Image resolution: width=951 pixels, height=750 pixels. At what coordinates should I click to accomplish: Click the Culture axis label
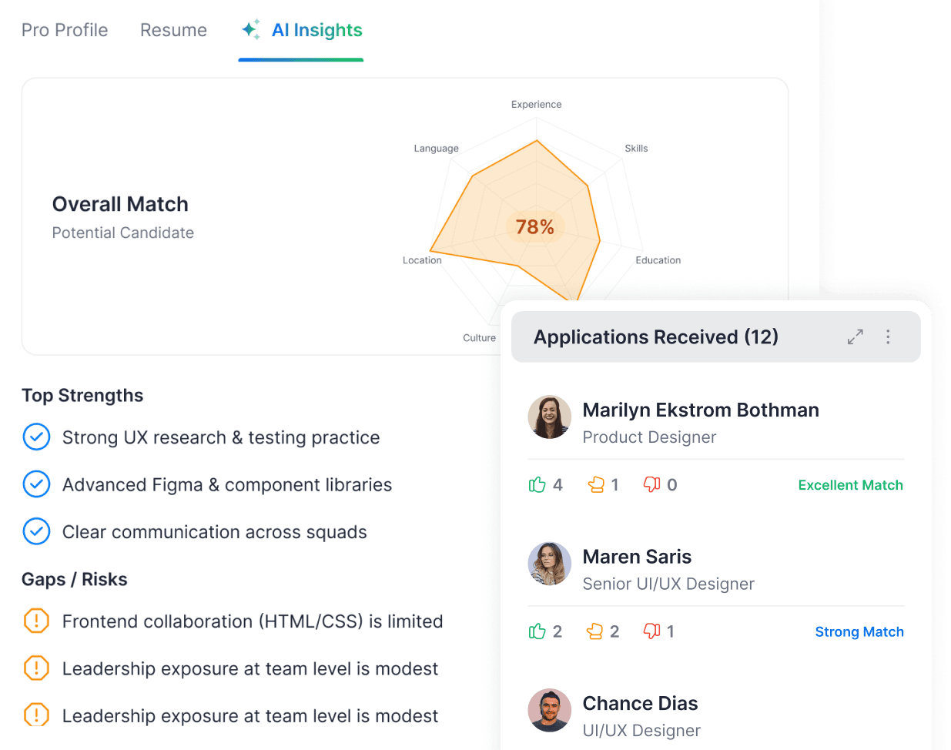[479, 338]
